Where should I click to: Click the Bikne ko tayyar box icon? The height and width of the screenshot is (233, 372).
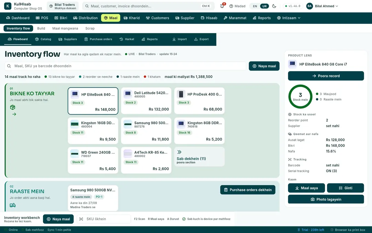13,107
